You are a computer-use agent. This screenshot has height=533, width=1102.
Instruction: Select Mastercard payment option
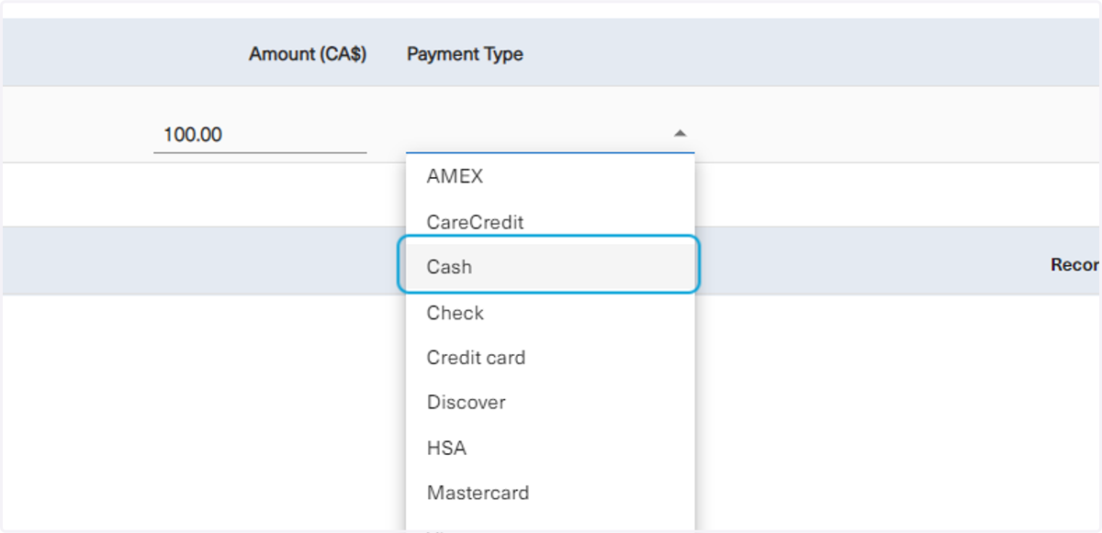[x=550, y=494]
